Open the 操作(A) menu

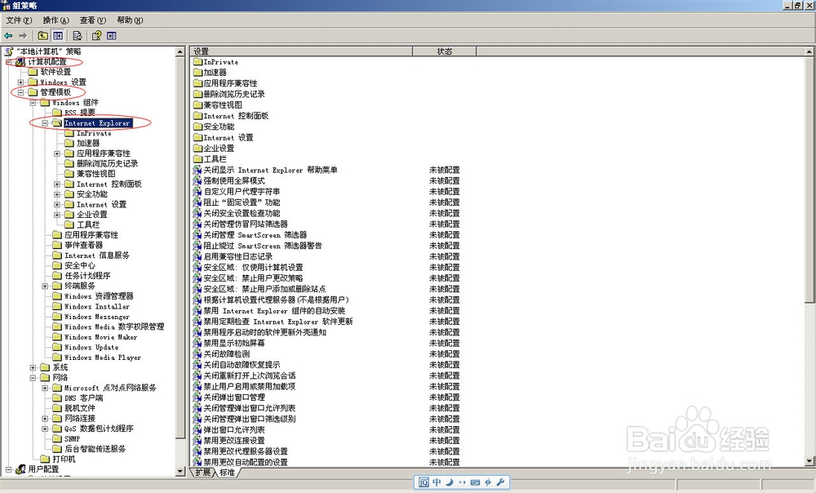(55, 20)
